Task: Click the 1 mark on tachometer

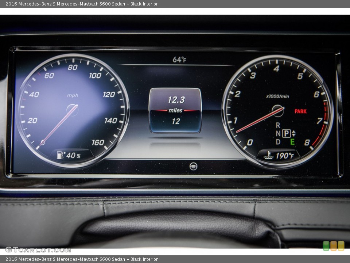Action: pos(236,120)
